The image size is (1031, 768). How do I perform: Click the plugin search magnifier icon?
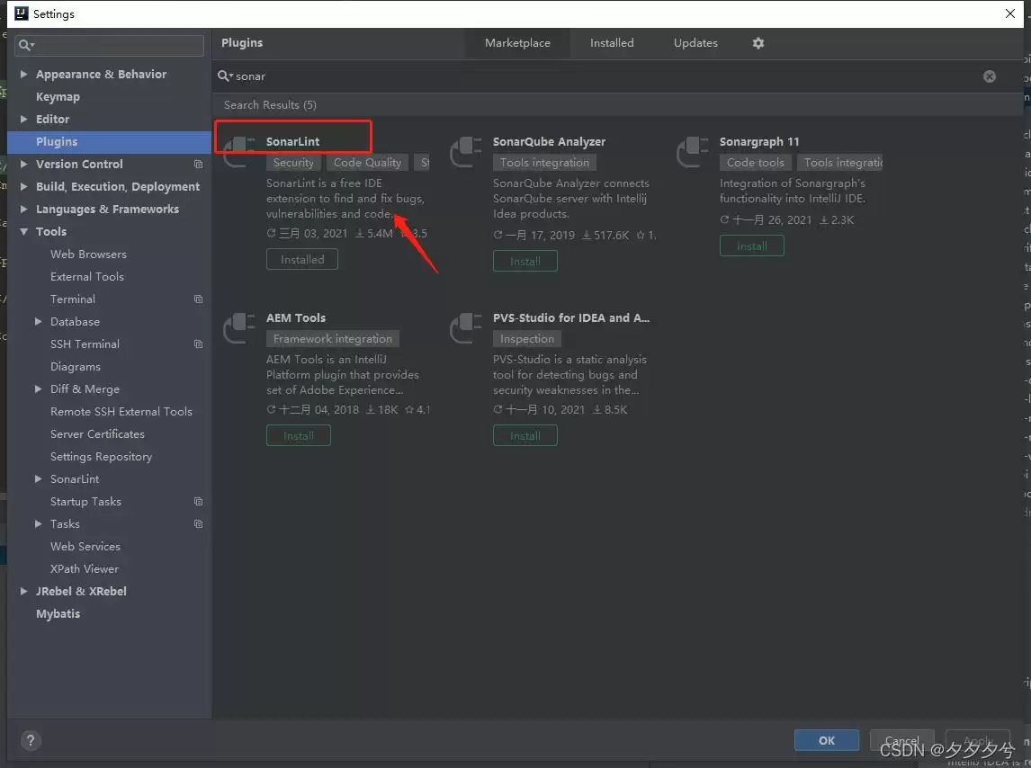pyautogui.click(x=225, y=76)
